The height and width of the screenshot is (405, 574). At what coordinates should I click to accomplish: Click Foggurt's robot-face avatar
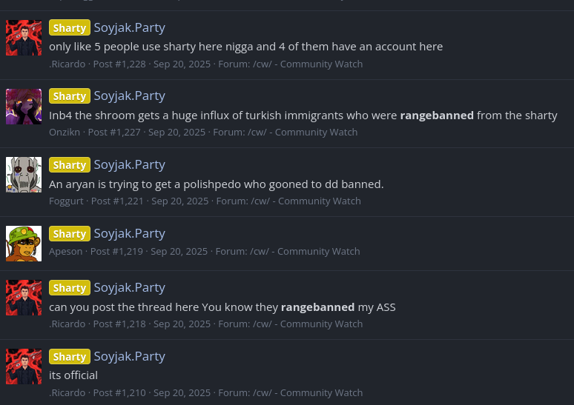point(24,175)
